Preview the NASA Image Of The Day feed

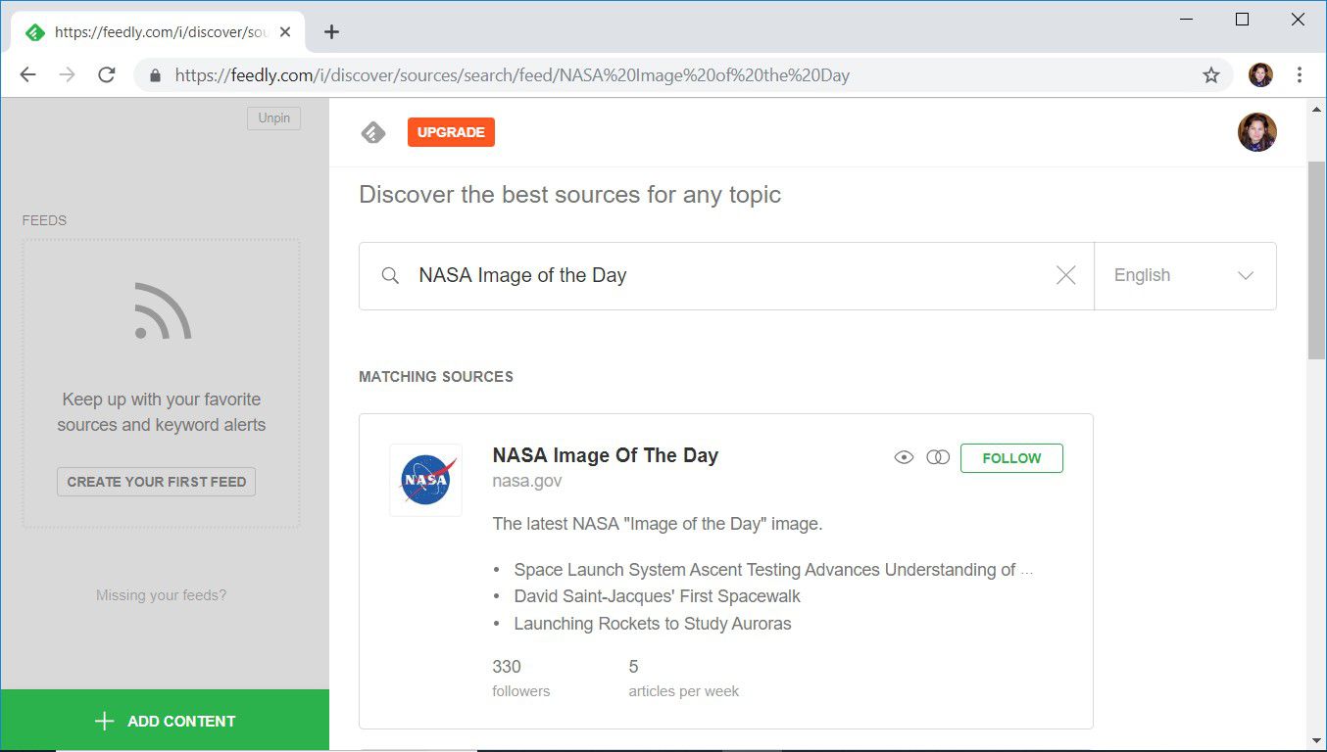[x=904, y=456]
